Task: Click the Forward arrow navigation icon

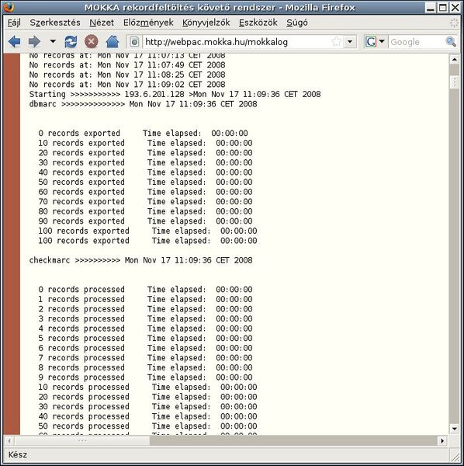Action: tap(34, 42)
